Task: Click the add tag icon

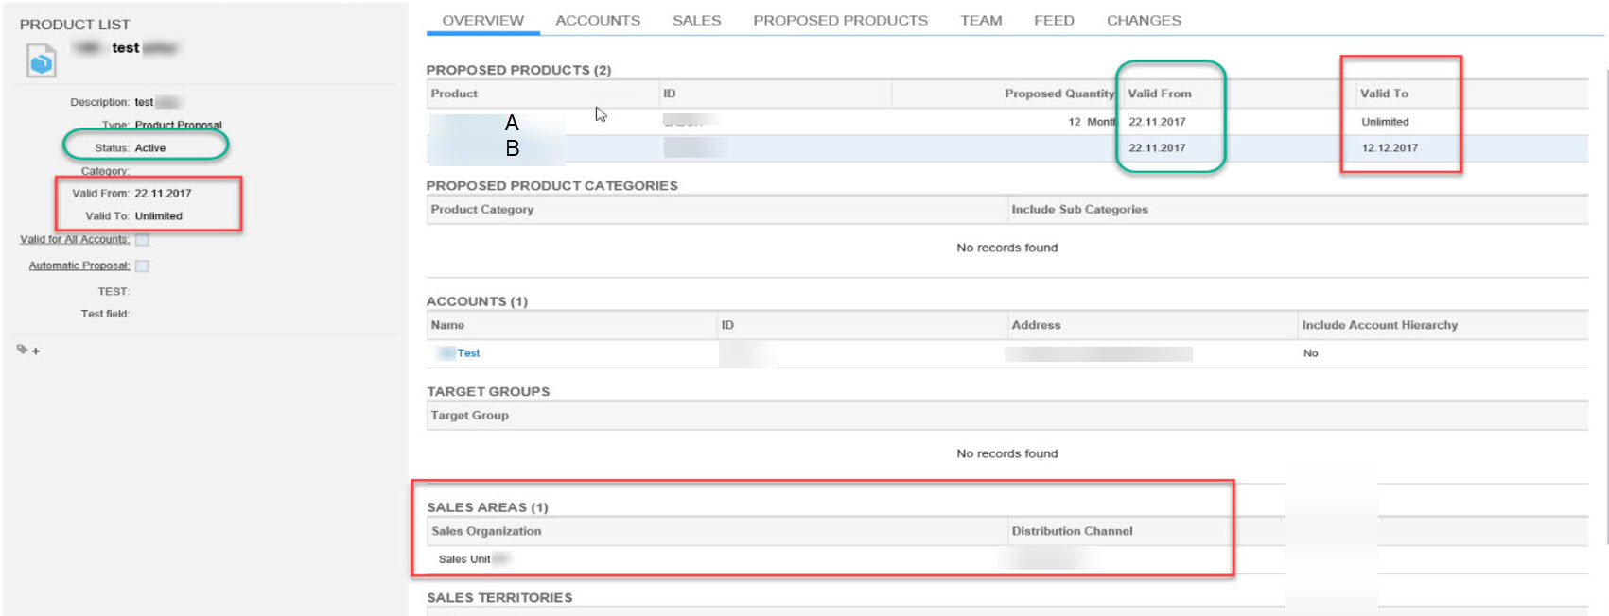Action: click(28, 351)
